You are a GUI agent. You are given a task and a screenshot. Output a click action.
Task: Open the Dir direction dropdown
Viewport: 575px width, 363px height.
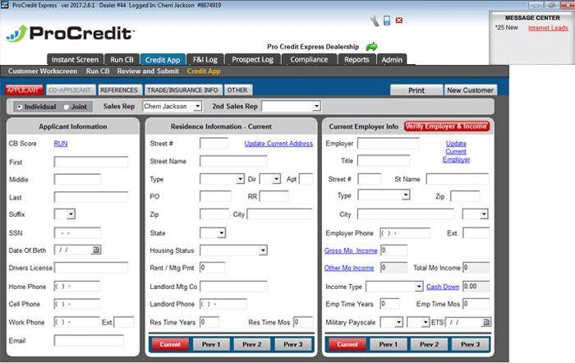(277, 179)
